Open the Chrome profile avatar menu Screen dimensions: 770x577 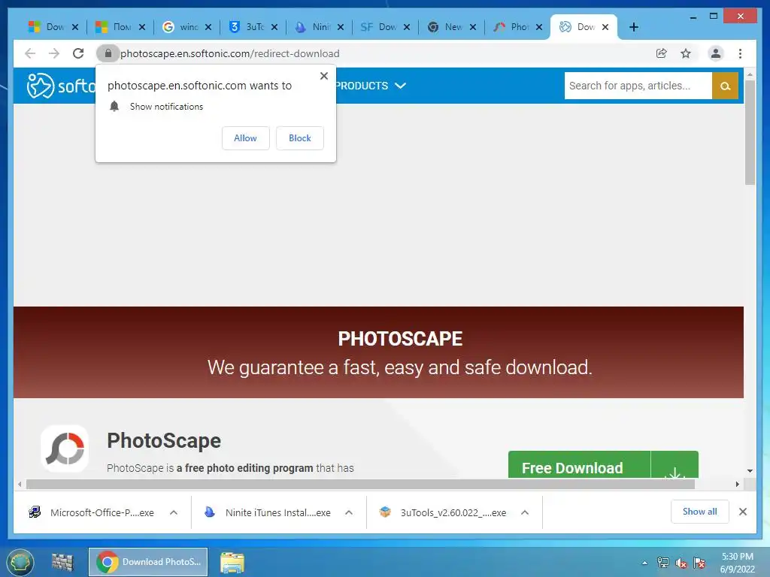716,53
